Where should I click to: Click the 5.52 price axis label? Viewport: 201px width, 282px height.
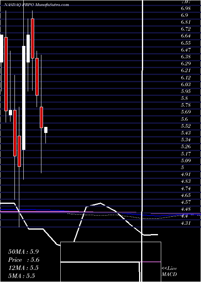186,126
